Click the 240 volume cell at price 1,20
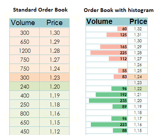This screenshot has height=135, width=163. 25,86
